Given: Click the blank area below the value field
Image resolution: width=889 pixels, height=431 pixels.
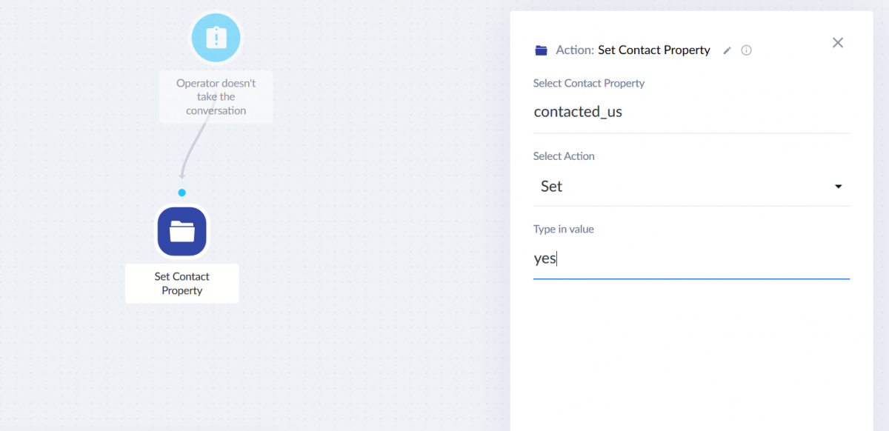Looking at the screenshot, I should [691, 355].
